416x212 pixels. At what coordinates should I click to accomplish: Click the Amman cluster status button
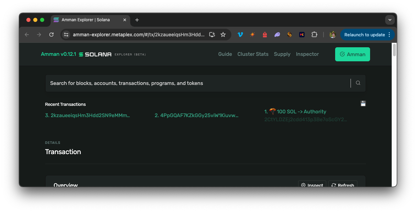(x=352, y=54)
